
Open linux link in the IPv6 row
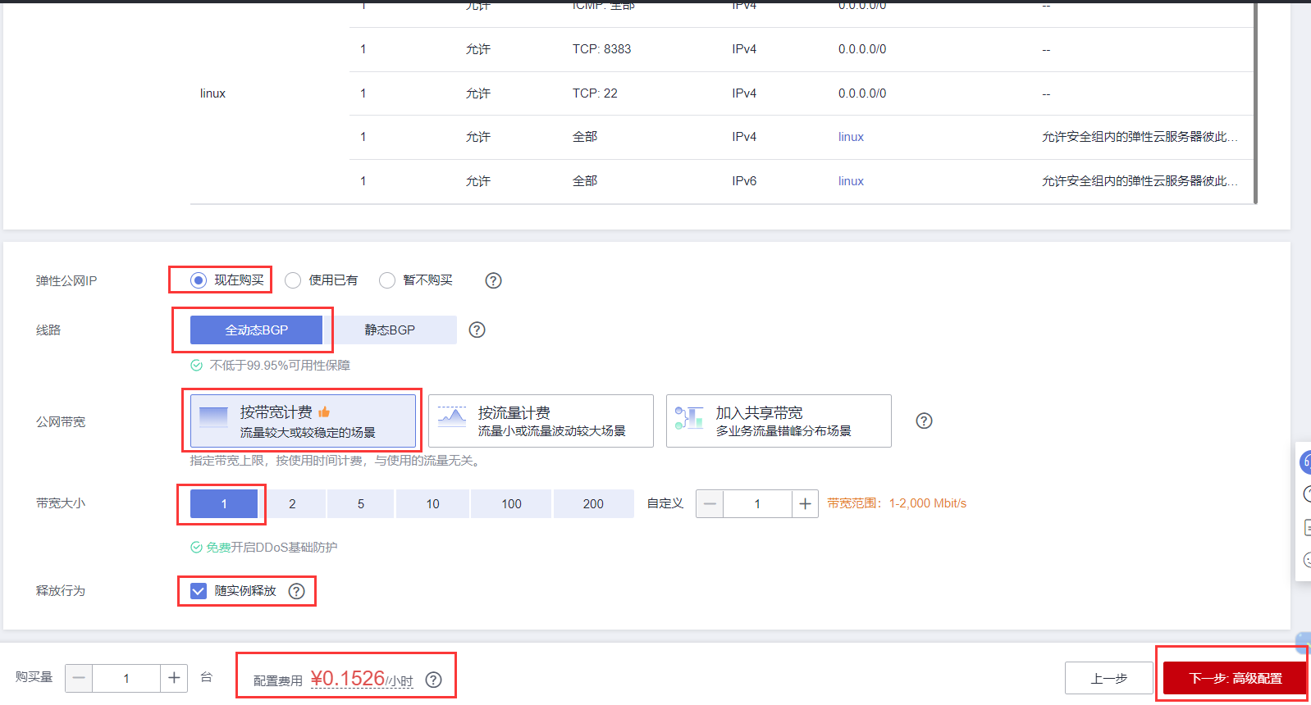(851, 181)
